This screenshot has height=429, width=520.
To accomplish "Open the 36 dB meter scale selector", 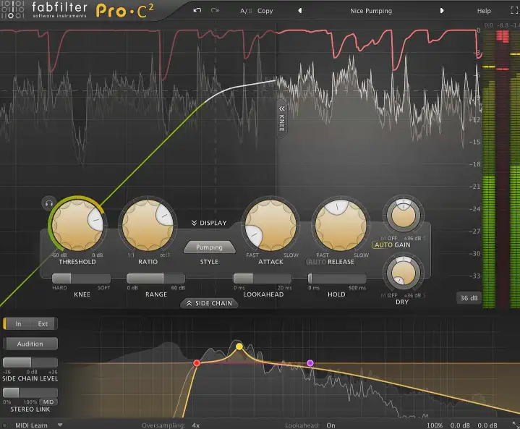I will 469,298.
